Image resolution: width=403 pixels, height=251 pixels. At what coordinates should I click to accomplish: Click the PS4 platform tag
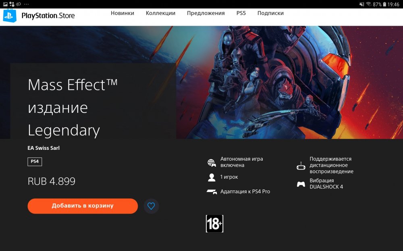point(35,162)
